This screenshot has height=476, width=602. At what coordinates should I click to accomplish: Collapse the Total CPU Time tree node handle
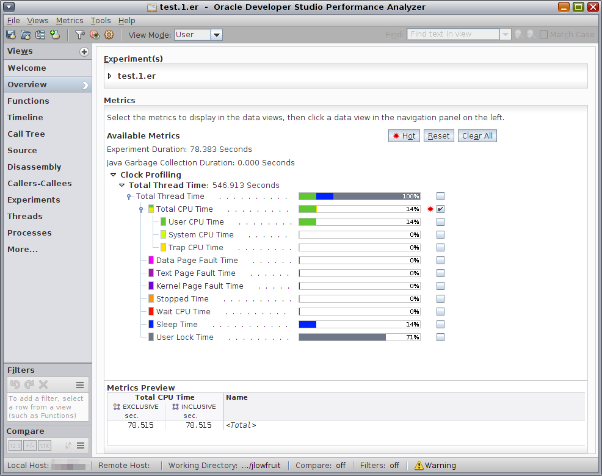coord(141,209)
